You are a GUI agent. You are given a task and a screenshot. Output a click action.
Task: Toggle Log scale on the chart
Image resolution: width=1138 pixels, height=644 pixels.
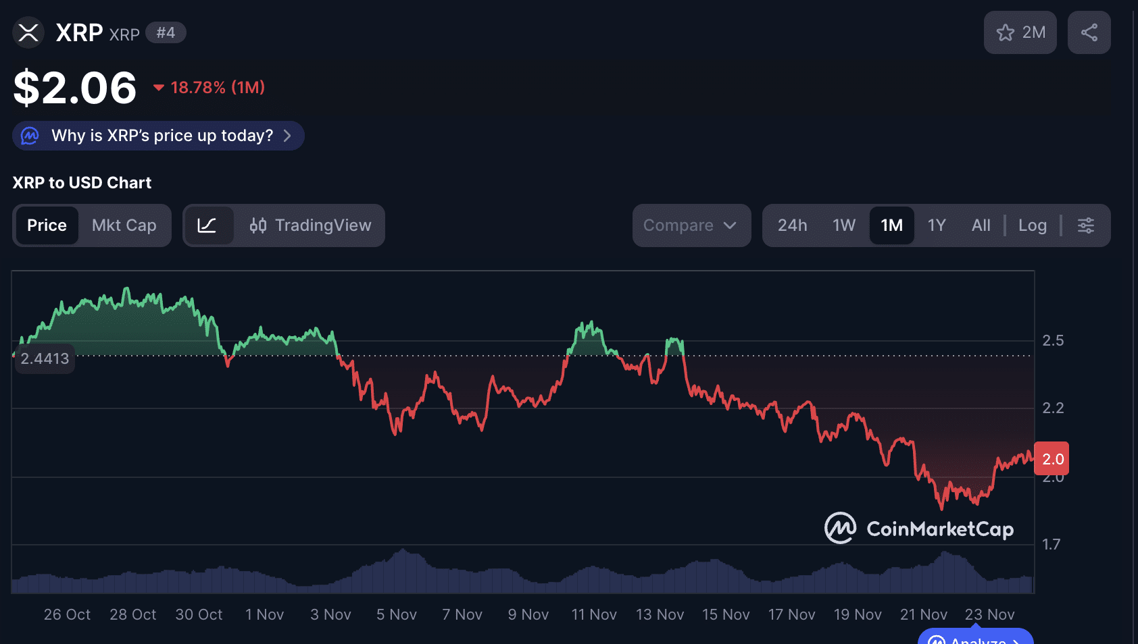pos(1033,225)
